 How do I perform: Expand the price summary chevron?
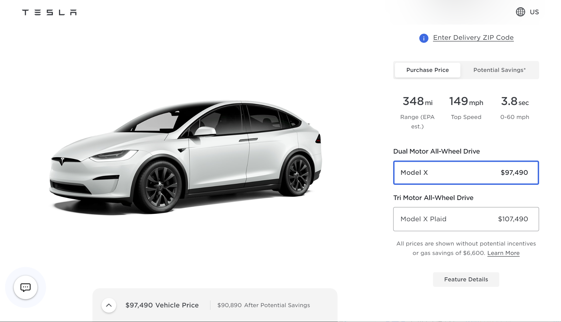click(x=109, y=305)
